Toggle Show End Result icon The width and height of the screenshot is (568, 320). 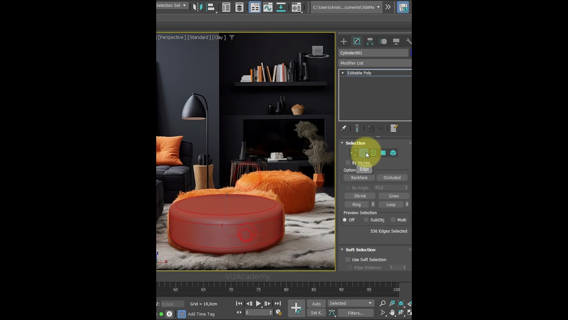[x=357, y=128]
